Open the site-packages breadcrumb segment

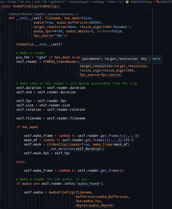pyautogui.click(x=79, y=2)
